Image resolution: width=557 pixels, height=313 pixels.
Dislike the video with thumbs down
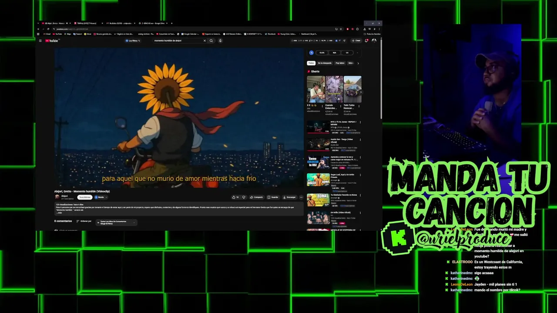point(244,197)
